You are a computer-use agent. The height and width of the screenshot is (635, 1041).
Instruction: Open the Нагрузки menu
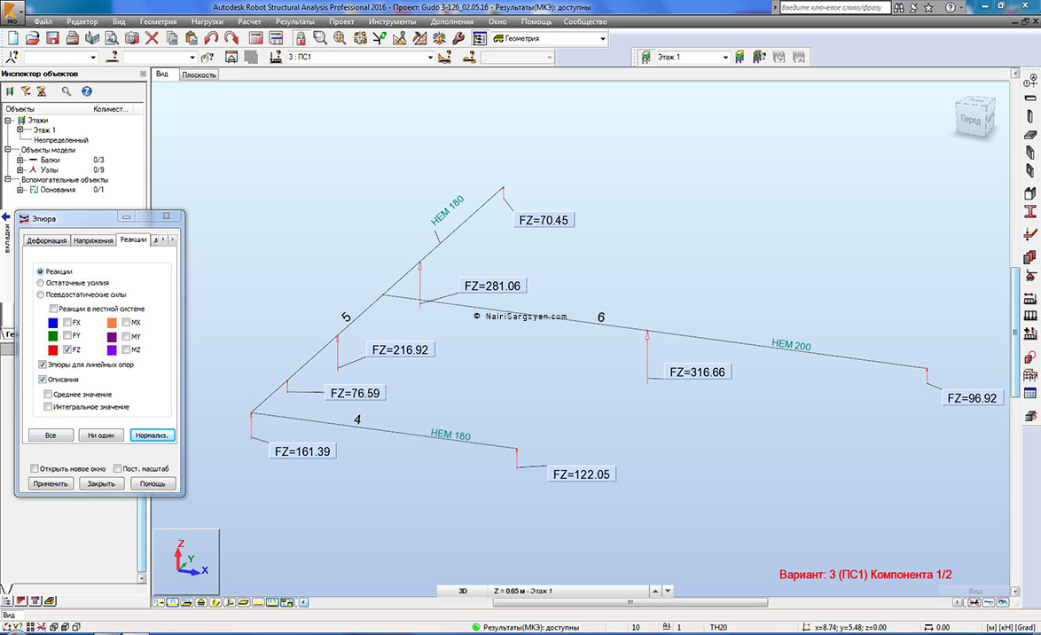pos(207,22)
